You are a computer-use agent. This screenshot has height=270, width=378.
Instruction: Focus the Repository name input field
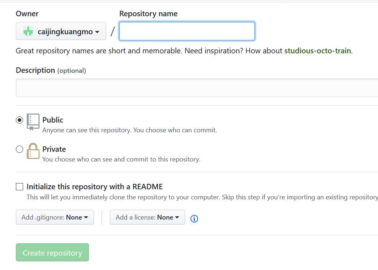coord(187,31)
